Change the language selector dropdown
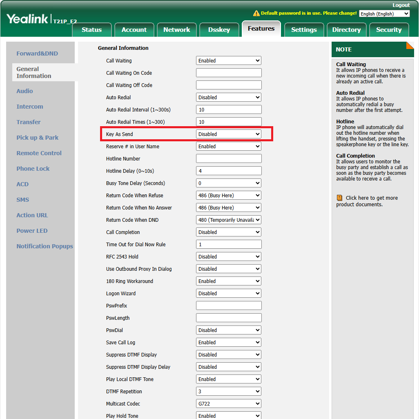This screenshot has height=419, width=419. pyautogui.click(x=384, y=14)
